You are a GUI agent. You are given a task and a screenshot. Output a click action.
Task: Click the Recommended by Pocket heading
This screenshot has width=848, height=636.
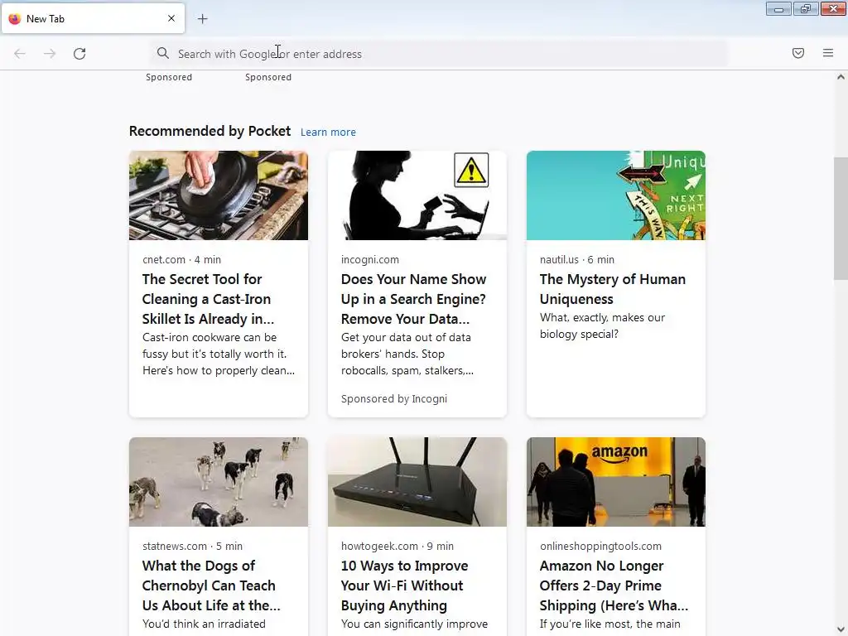tap(210, 132)
